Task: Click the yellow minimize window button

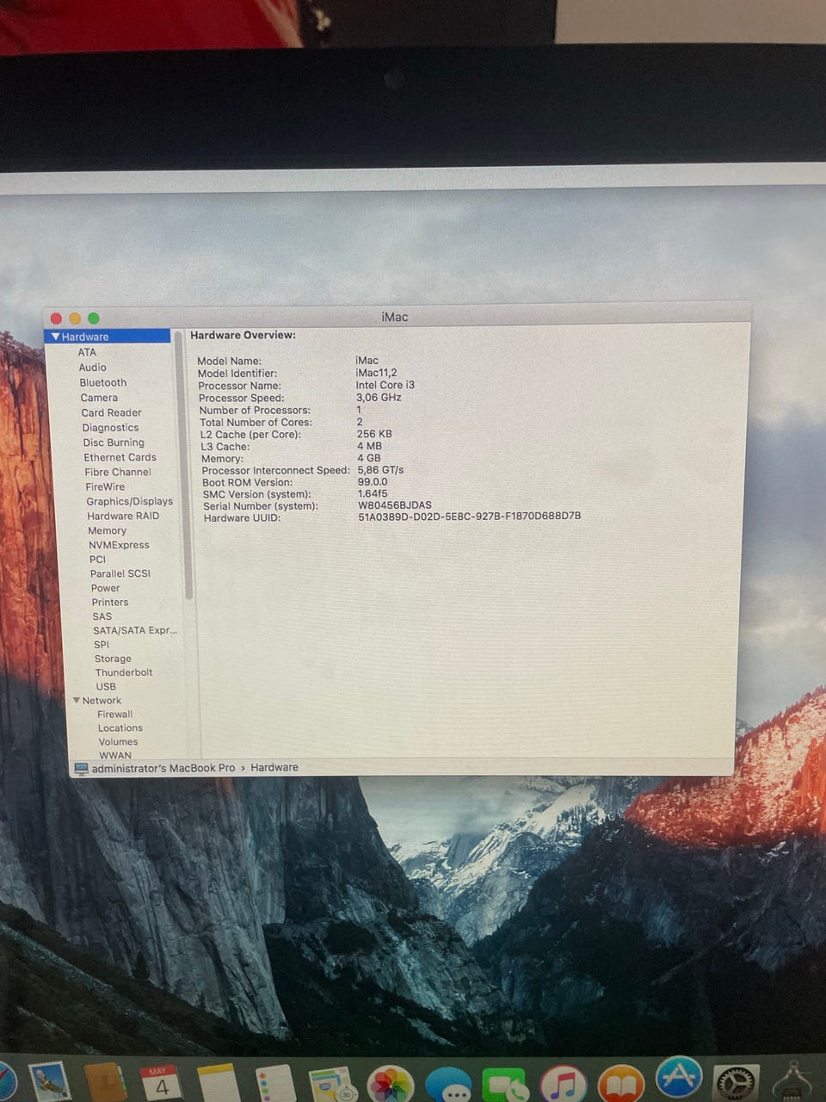Action: pyautogui.click(x=75, y=318)
